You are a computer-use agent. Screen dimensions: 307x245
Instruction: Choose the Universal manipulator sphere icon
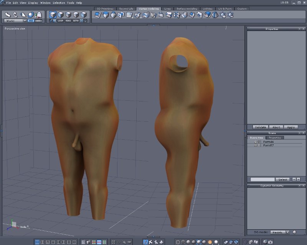(31, 15)
